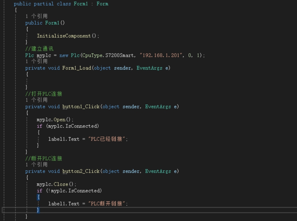Click the Form1_Load method name

pyautogui.click(x=77, y=68)
